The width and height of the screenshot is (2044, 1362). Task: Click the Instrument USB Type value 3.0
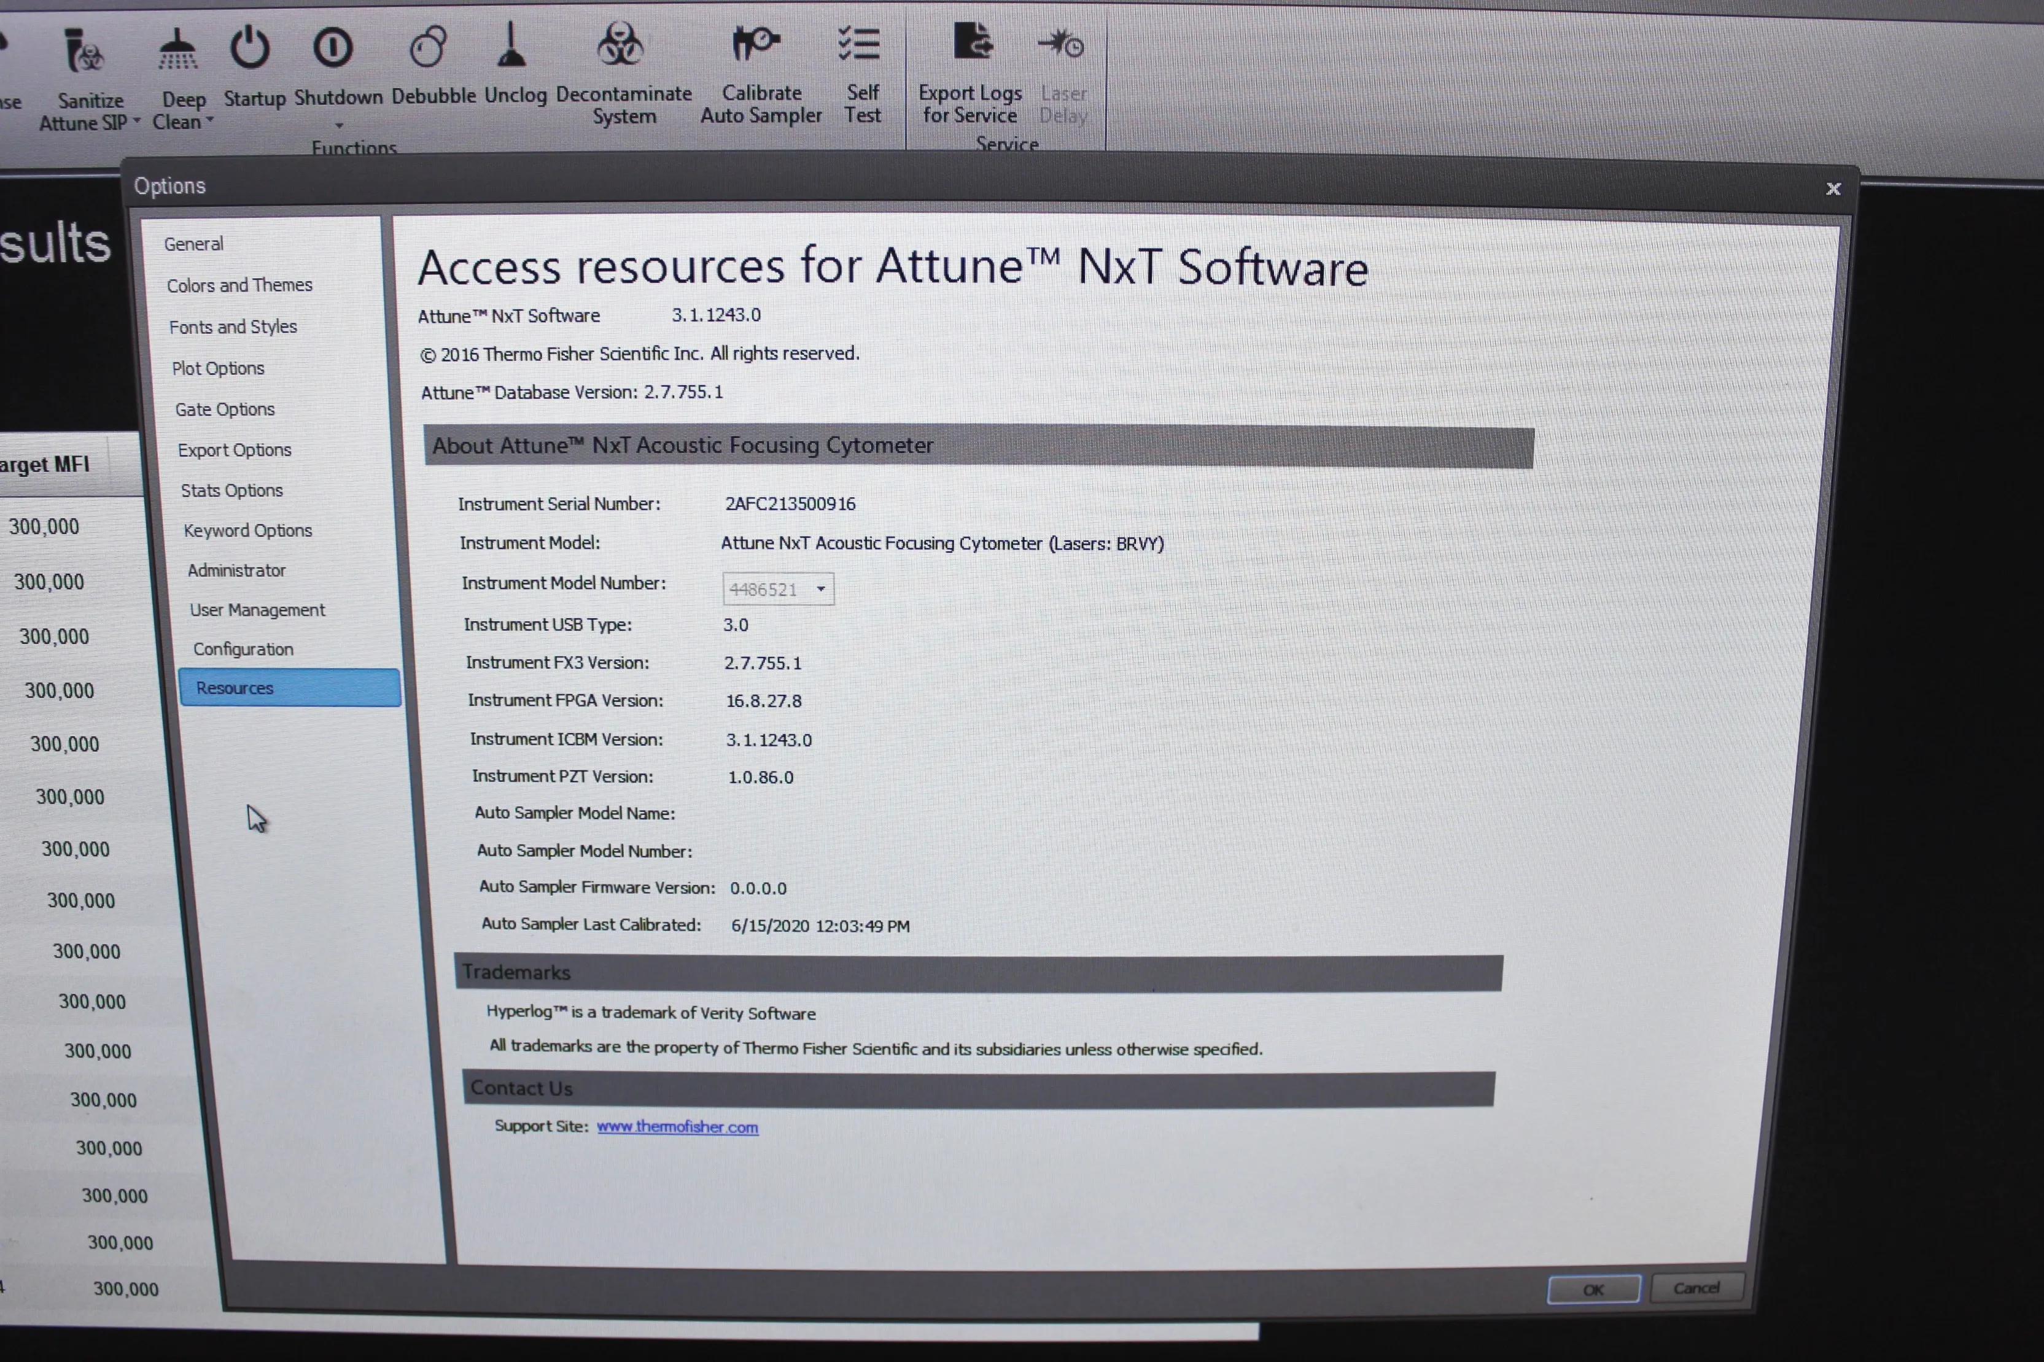click(x=736, y=625)
